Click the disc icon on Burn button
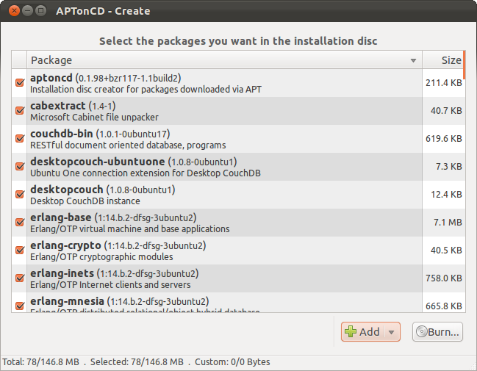Image resolution: width=477 pixels, height=371 pixels. pyautogui.click(x=422, y=331)
